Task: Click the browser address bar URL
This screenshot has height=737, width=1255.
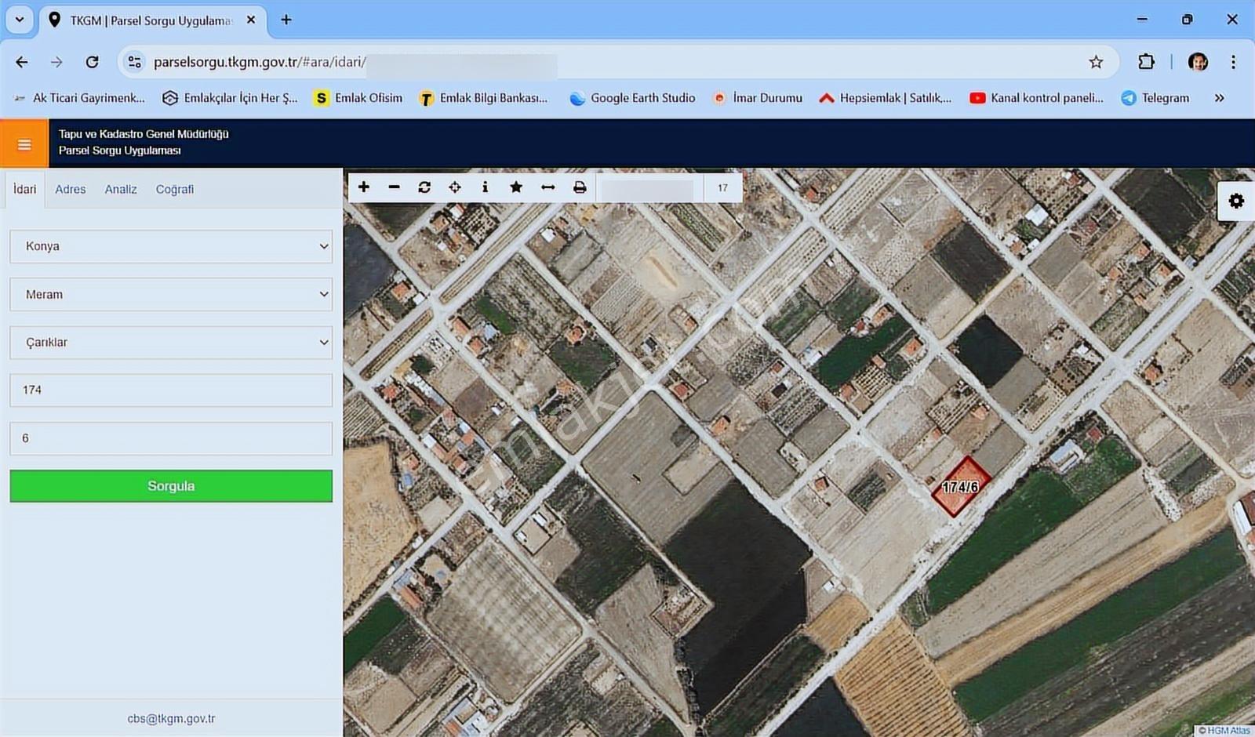Action: tap(260, 62)
